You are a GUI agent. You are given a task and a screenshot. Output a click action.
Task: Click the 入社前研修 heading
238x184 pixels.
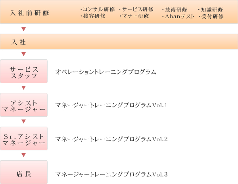coord(29,13)
